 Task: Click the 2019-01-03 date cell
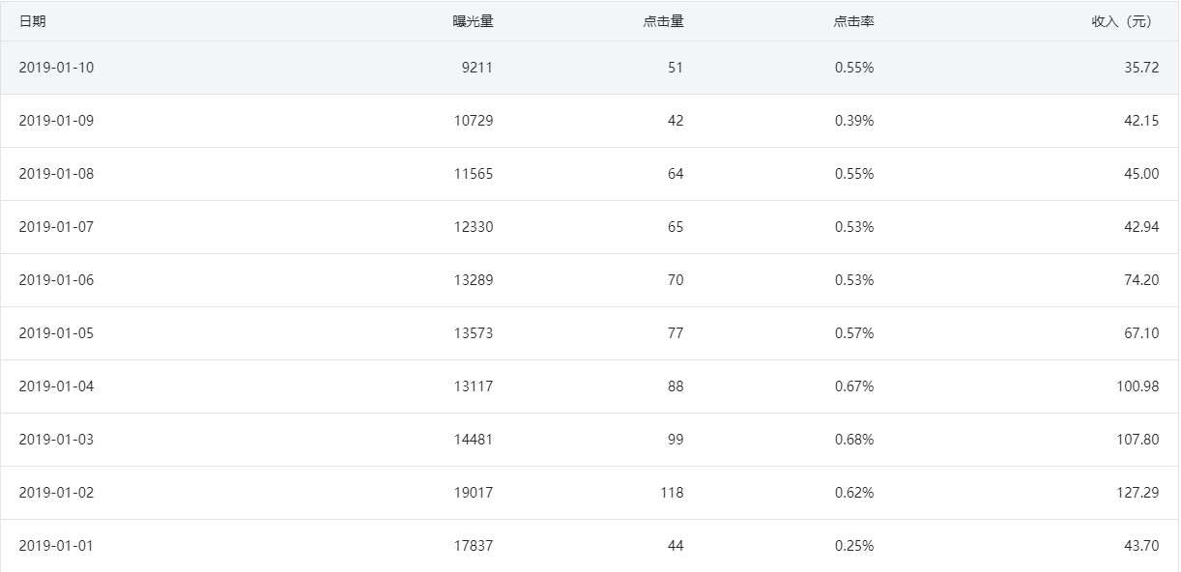click(x=56, y=440)
